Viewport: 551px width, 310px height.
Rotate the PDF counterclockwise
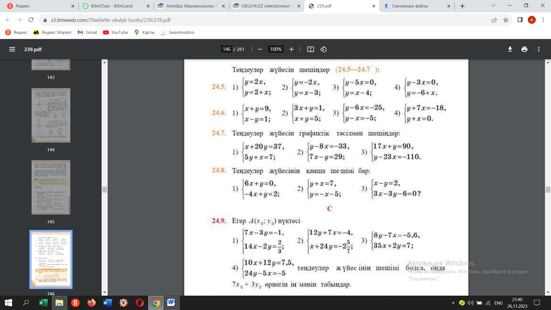(323, 49)
